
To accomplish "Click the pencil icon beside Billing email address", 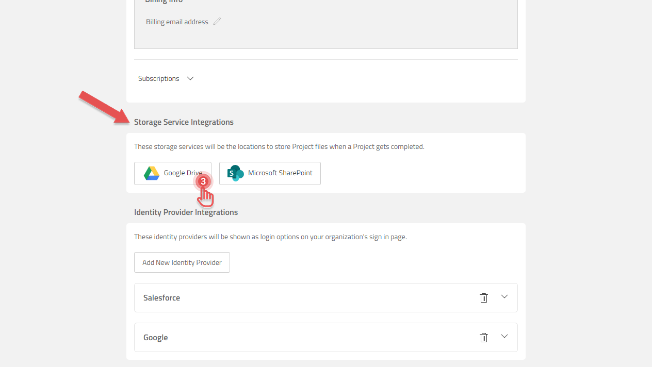I will [217, 22].
